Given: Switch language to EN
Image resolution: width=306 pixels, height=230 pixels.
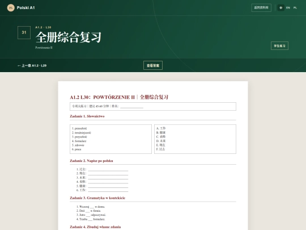Looking at the screenshot, I should (288, 8).
